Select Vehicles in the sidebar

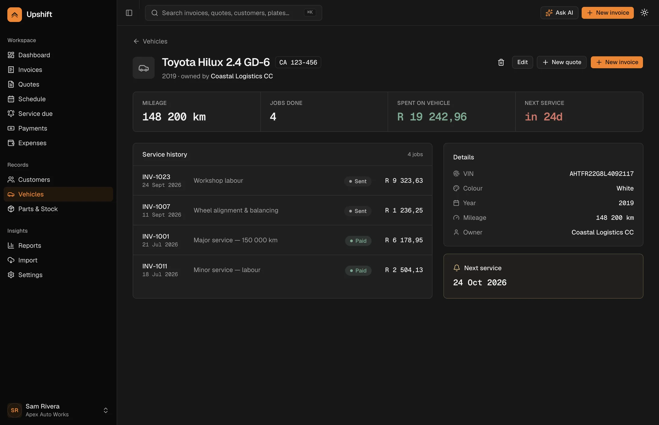pos(58,194)
